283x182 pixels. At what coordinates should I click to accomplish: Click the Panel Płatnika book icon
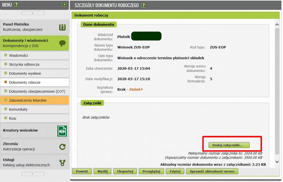(62, 27)
